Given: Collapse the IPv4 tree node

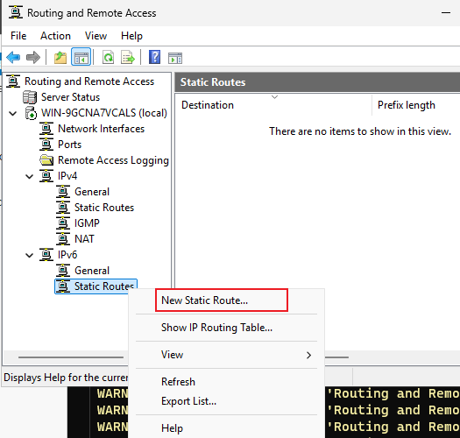Looking at the screenshot, I should tap(29, 176).
